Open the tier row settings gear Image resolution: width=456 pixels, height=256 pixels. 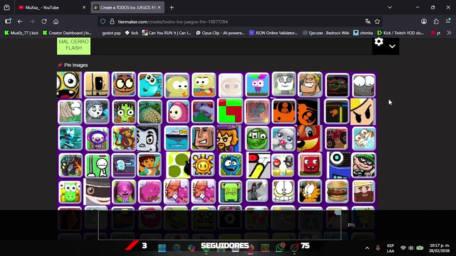tap(379, 42)
